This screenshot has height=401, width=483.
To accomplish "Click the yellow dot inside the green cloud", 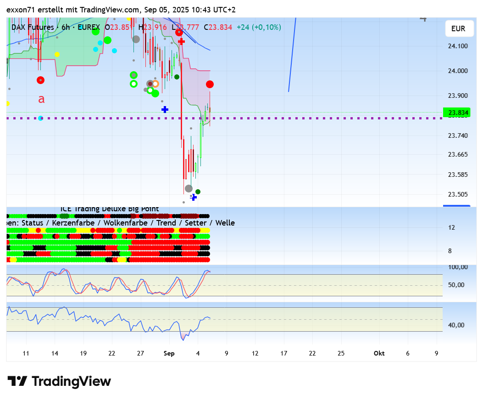I will [x=57, y=54].
